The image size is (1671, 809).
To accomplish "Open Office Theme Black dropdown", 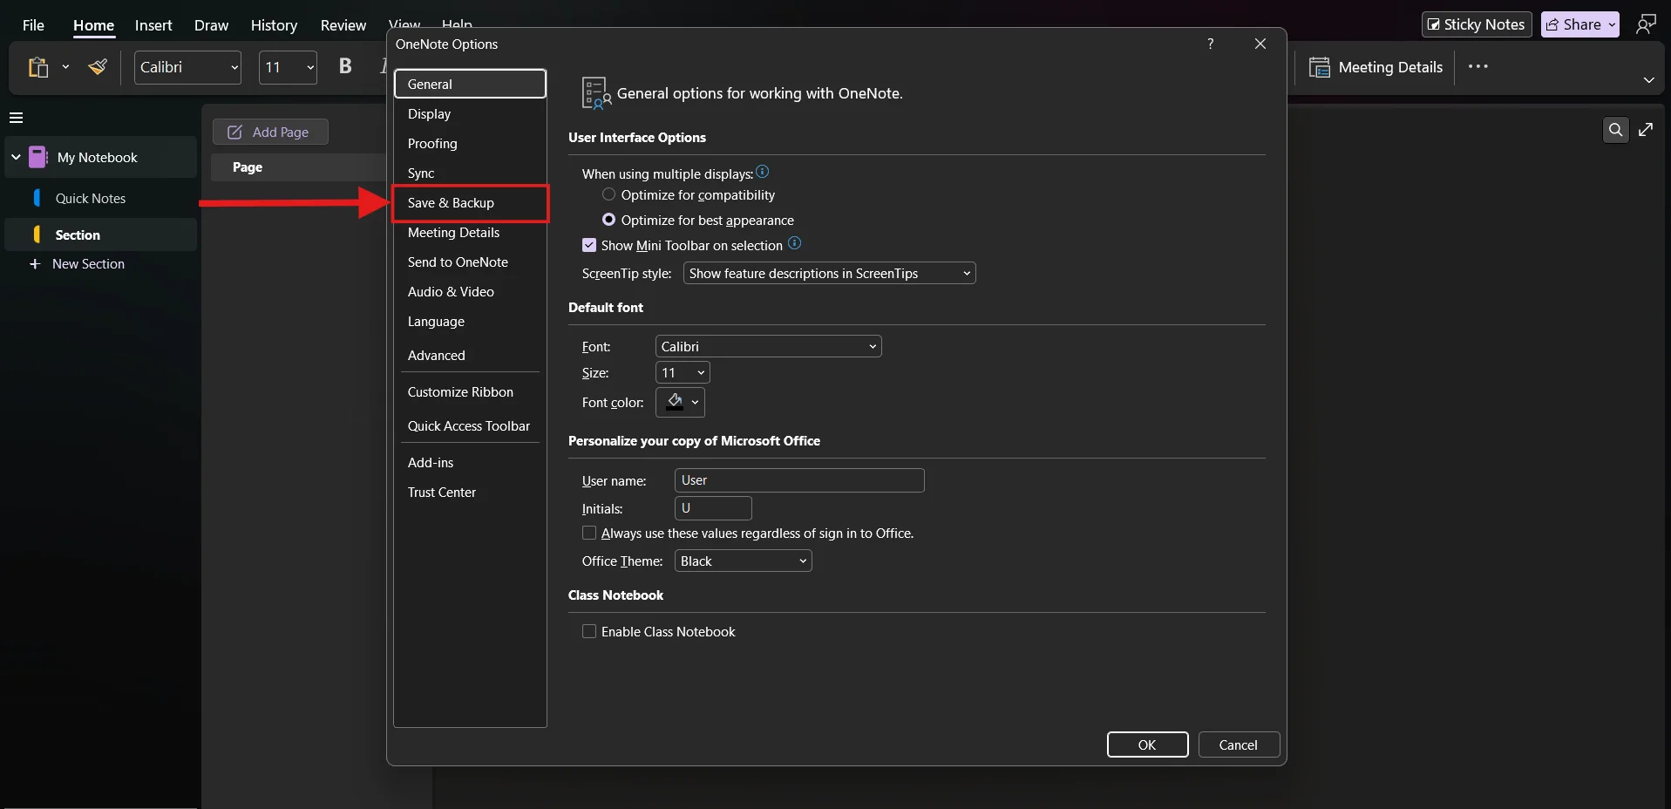I will (x=743, y=561).
